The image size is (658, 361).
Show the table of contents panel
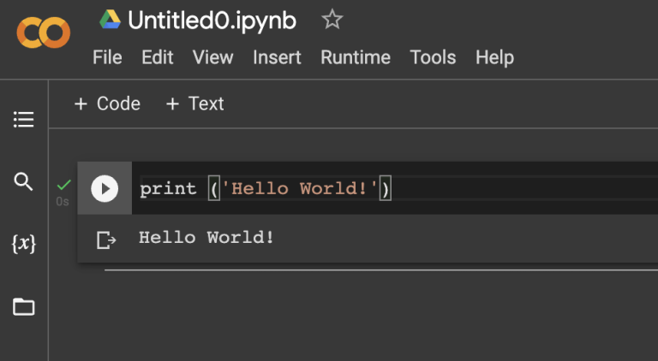click(x=24, y=120)
